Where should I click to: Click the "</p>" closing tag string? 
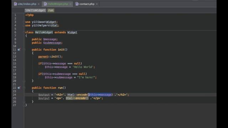97,98
